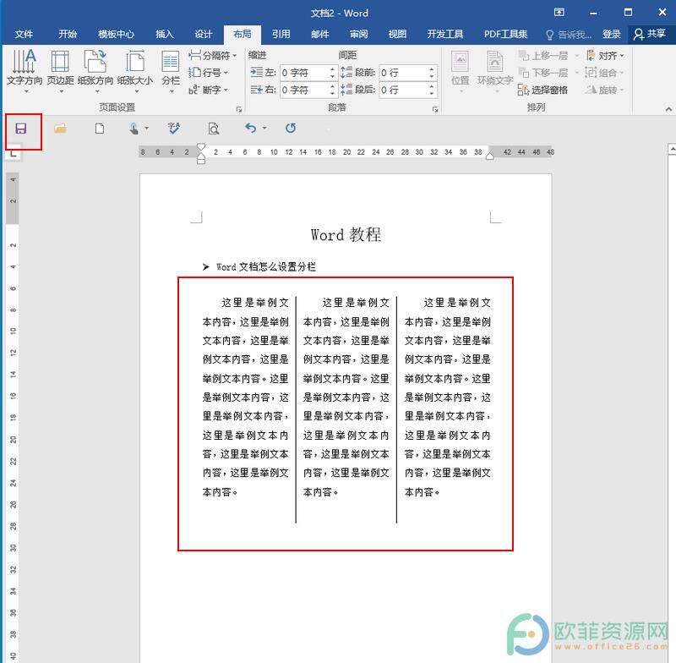The image size is (676, 663).
Task: Undo the last action
Action: point(250,128)
